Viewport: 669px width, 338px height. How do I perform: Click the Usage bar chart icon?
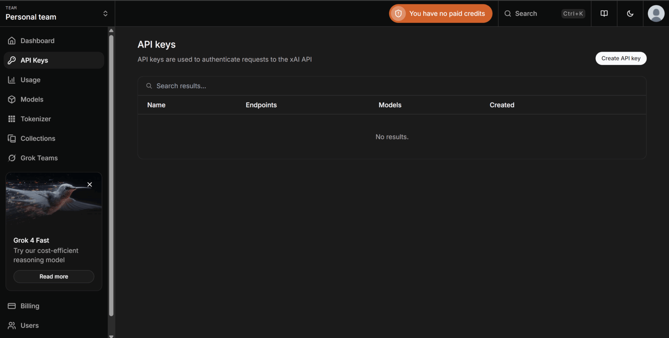pyautogui.click(x=12, y=80)
